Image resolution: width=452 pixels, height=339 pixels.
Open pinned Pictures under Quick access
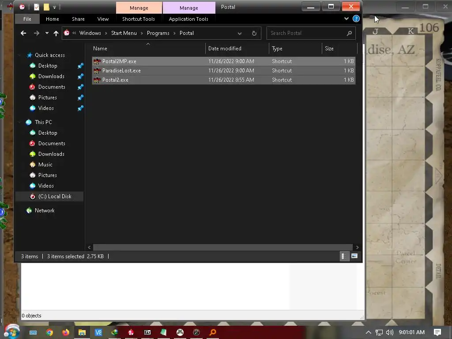click(47, 98)
